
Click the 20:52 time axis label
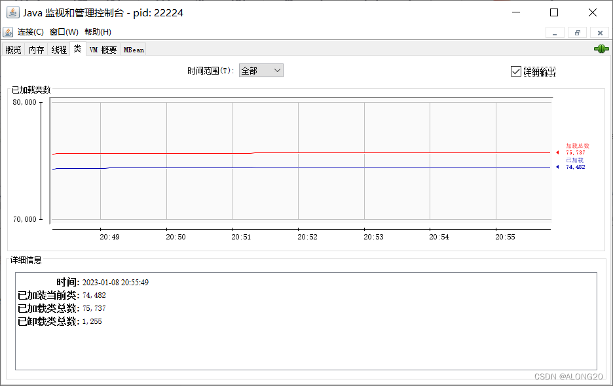pyautogui.click(x=307, y=237)
